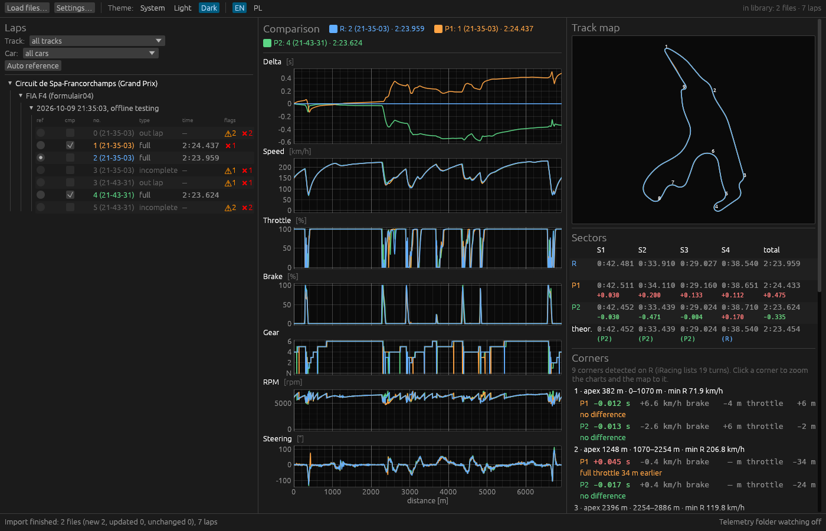The image size is (826, 531).
Task: Select corner 2 entry, apex 1248 m
Action: pyautogui.click(x=659, y=449)
